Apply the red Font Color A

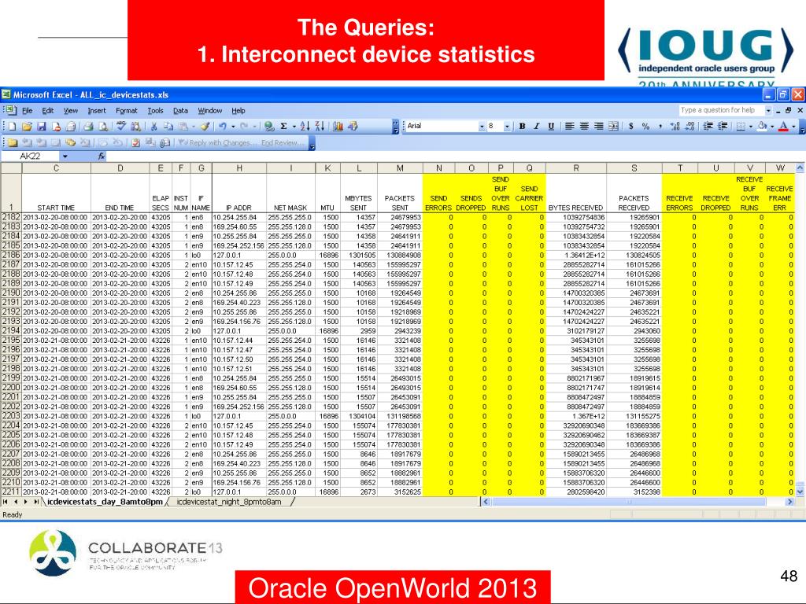coord(783,127)
